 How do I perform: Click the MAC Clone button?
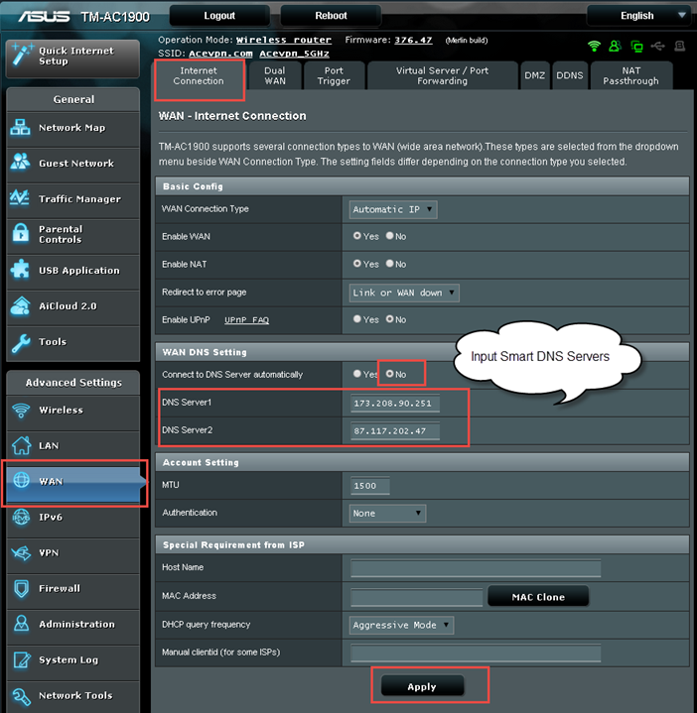538,597
